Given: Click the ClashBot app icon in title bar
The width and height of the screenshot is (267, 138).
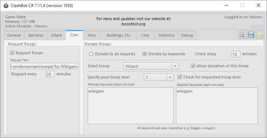Looking at the screenshot, I should point(6,5).
